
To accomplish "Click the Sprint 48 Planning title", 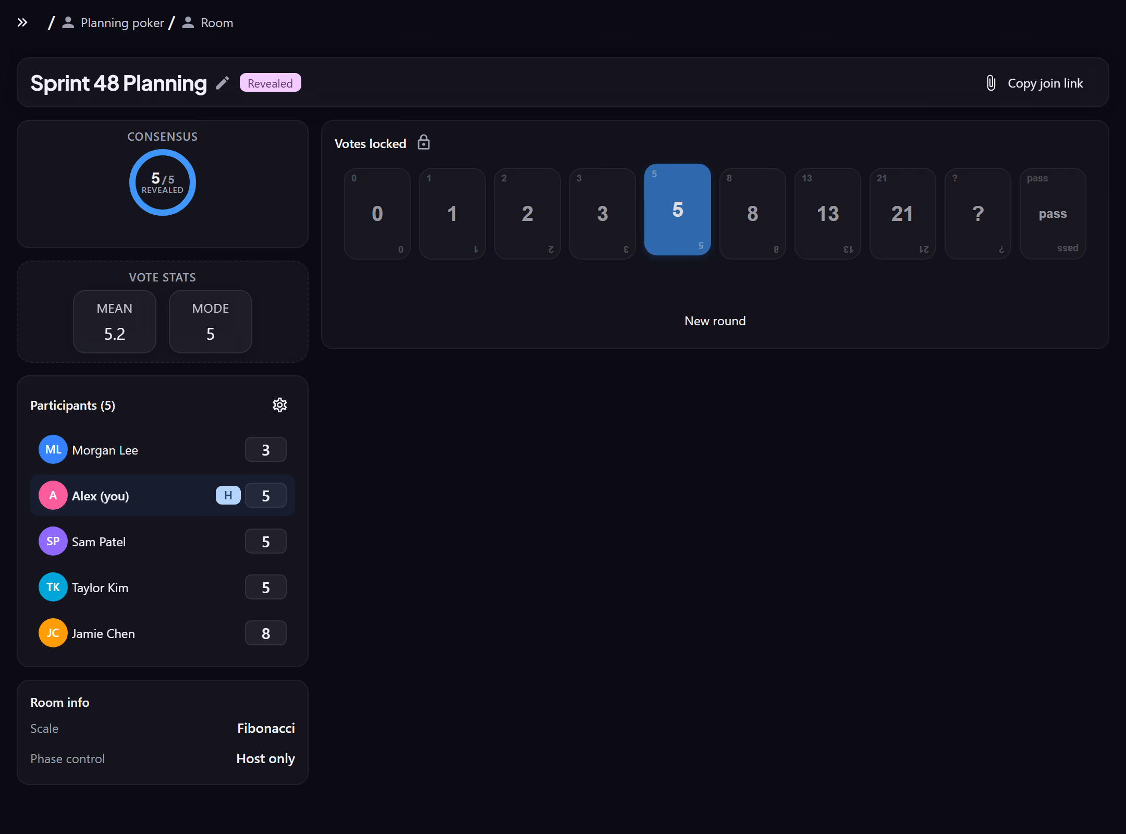I will [119, 83].
